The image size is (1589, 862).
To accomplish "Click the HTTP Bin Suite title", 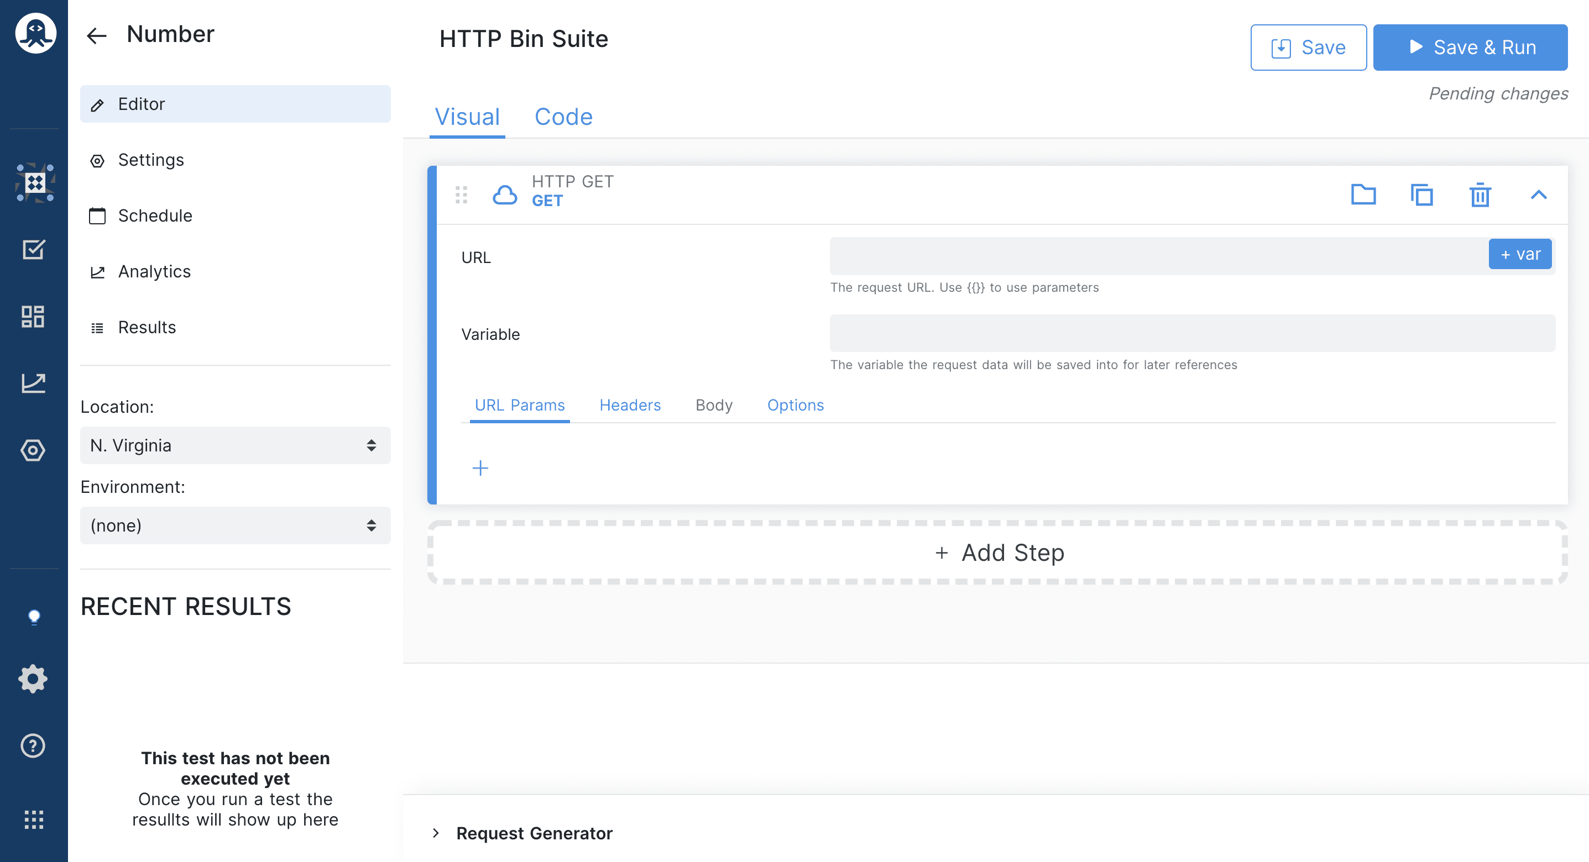I will click(523, 38).
